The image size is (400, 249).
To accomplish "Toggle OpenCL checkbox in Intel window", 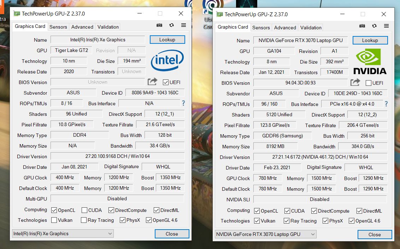I will 54,210.
